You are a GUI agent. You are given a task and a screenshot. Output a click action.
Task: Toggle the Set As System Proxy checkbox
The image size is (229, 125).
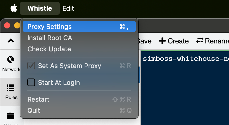click(x=31, y=66)
